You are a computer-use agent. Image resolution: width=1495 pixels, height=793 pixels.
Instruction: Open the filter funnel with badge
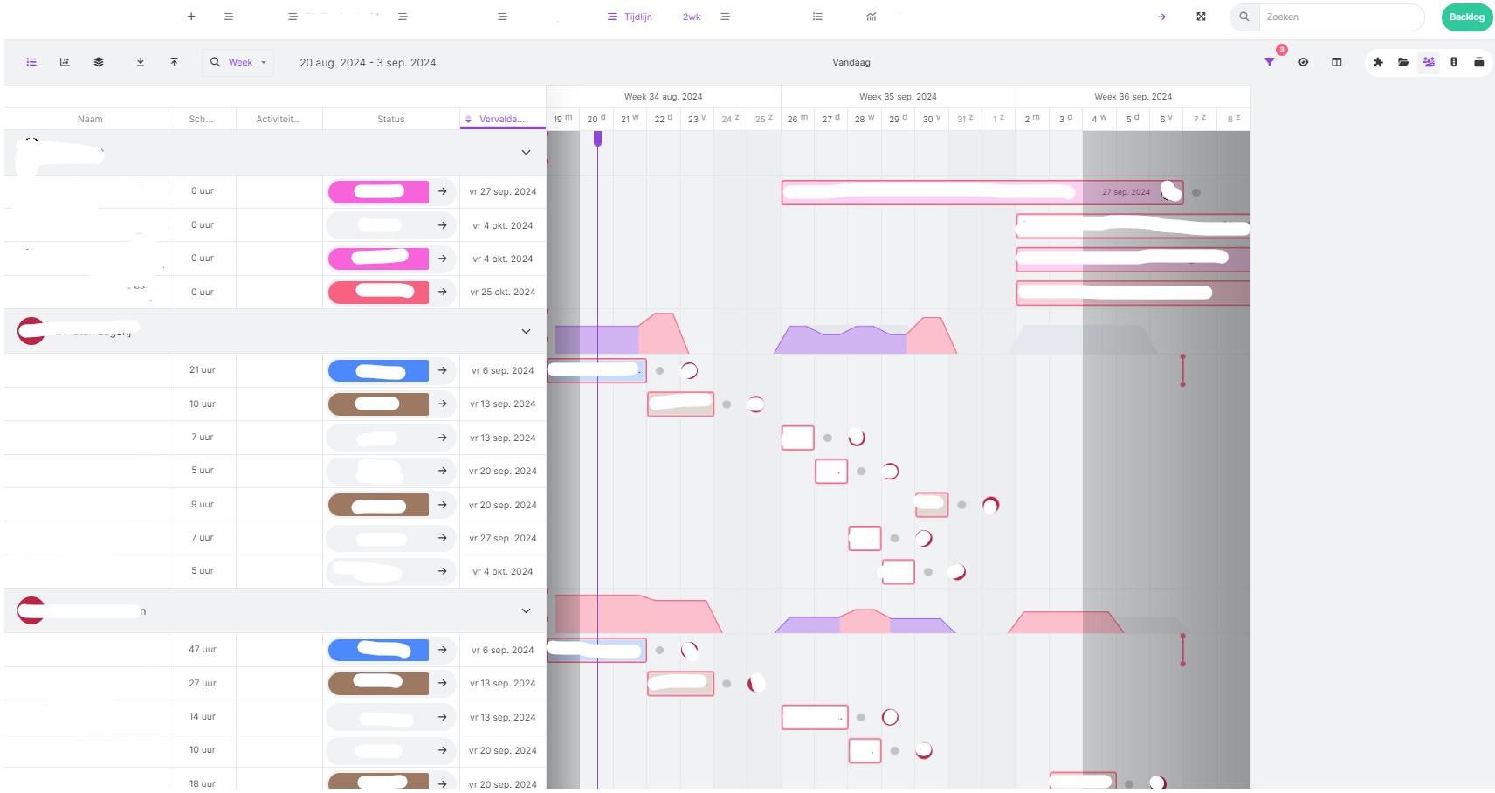[1270, 62]
